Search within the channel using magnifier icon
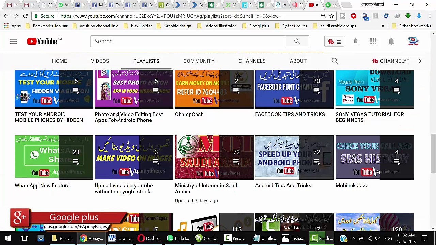The height and width of the screenshot is (245, 436). (x=335, y=61)
